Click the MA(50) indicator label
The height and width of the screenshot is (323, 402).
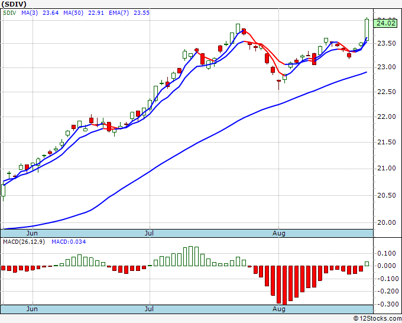[73, 12]
